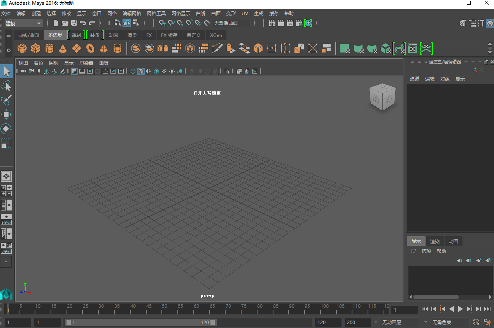Select the Scale tool in the toolbox
This screenshot has height=328, width=494.
pyautogui.click(x=7, y=143)
